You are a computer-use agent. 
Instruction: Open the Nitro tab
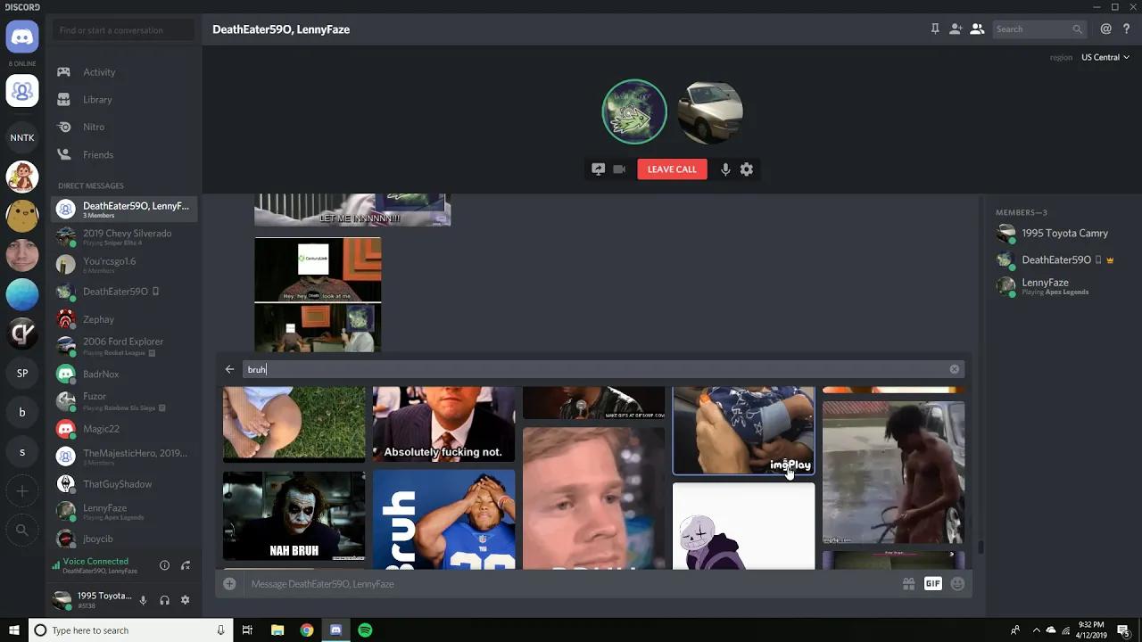click(124, 128)
